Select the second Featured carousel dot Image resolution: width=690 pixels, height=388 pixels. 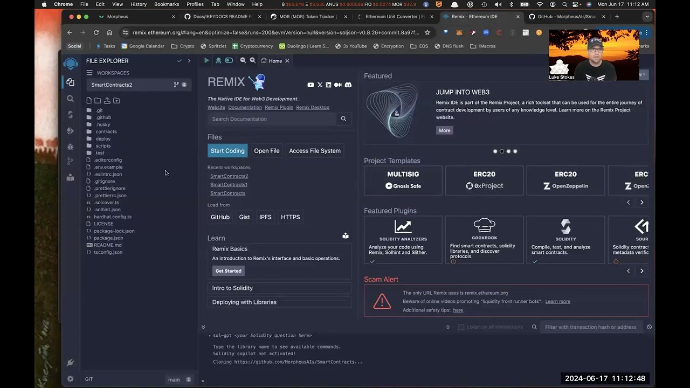point(502,151)
